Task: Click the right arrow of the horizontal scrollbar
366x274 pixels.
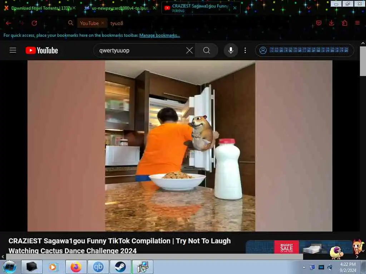Action: click(357, 257)
